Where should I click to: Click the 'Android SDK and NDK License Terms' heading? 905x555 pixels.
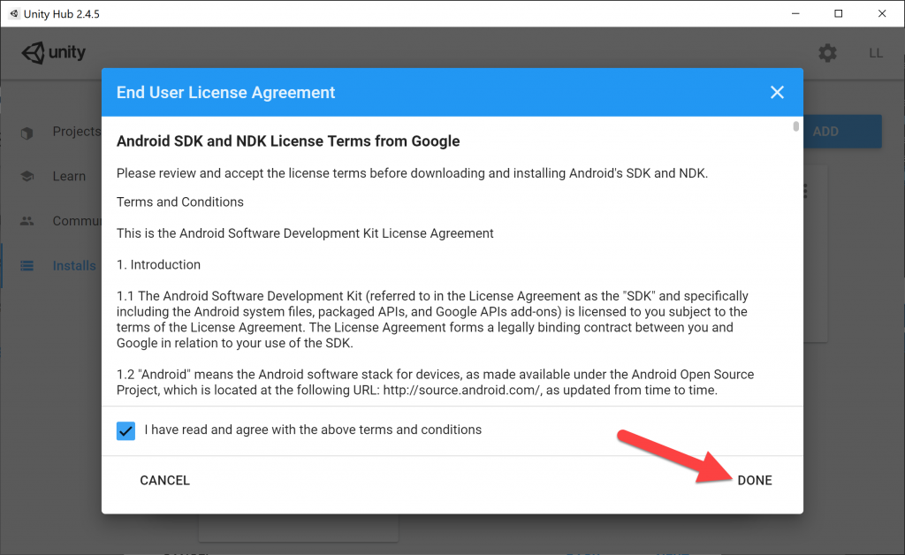tap(288, 141)
